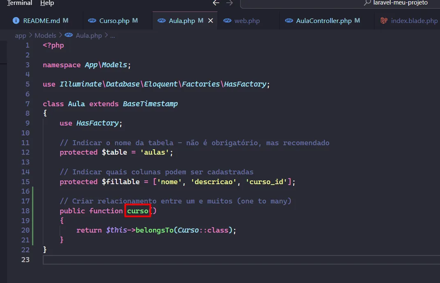Expand the 'Models' breadcrumb segment
The height and width of the screenshot is (283, 440).
click(x=45, y=35)
